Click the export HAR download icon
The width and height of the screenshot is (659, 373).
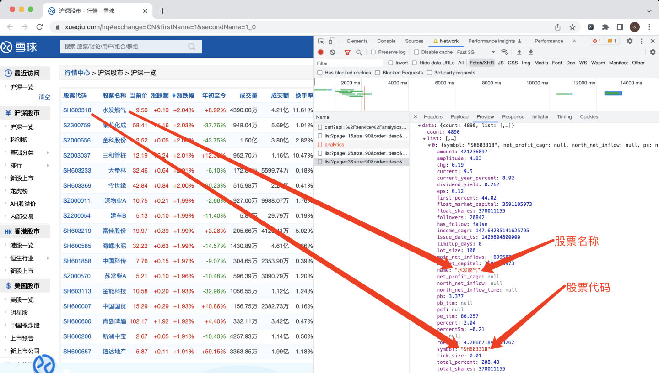(x=531, y=52)
